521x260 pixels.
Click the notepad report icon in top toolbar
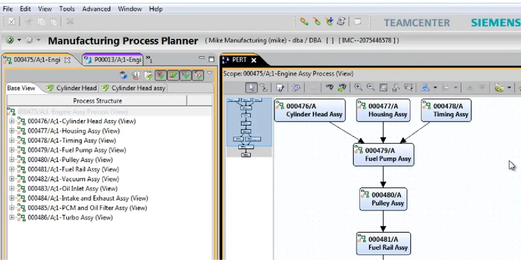coord(341,21)
